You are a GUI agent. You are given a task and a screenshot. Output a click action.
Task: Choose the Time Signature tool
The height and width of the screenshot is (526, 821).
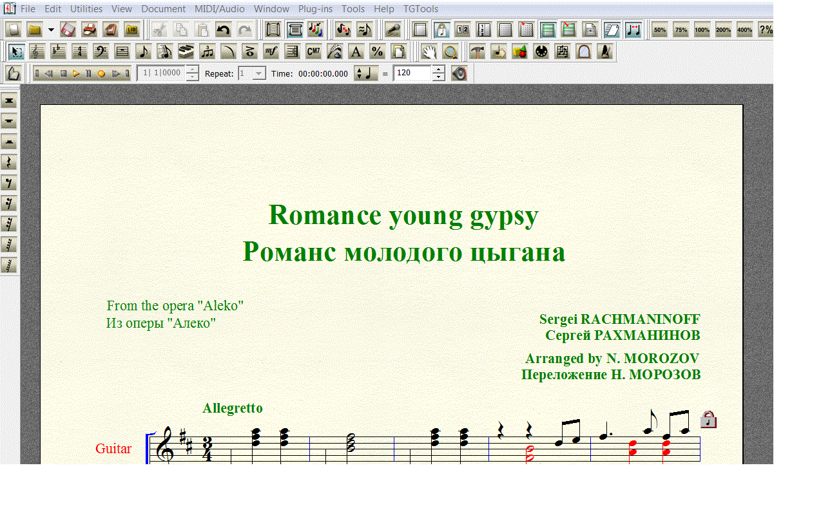click(80, 52)
